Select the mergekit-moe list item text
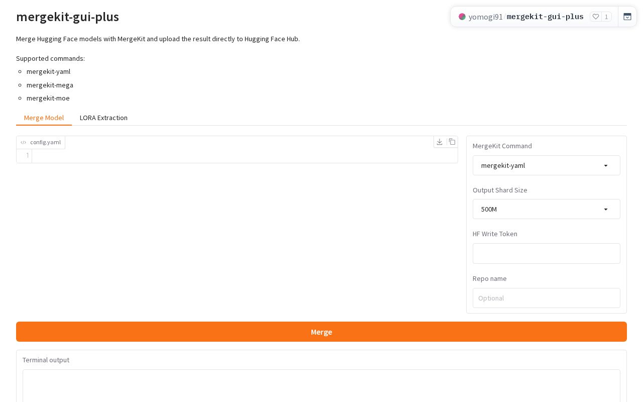This screenshot has width=643, height=402. click(x=48, y=98)
